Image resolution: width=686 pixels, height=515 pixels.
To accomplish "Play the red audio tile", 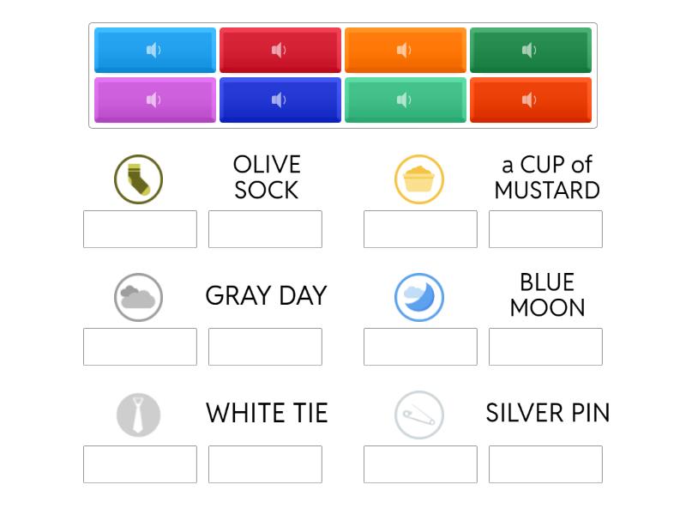I will click(x=280, y=51).
